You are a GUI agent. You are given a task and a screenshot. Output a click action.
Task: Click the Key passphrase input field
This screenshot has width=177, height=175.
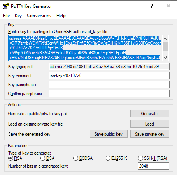click(x=109, y=85)
